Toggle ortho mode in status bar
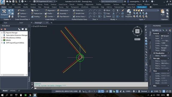The height and width of the screenshot is (97, 172). 86,91
